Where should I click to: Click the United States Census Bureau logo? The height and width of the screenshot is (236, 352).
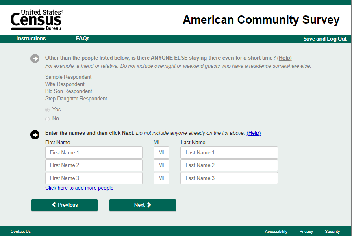[37, 20]
